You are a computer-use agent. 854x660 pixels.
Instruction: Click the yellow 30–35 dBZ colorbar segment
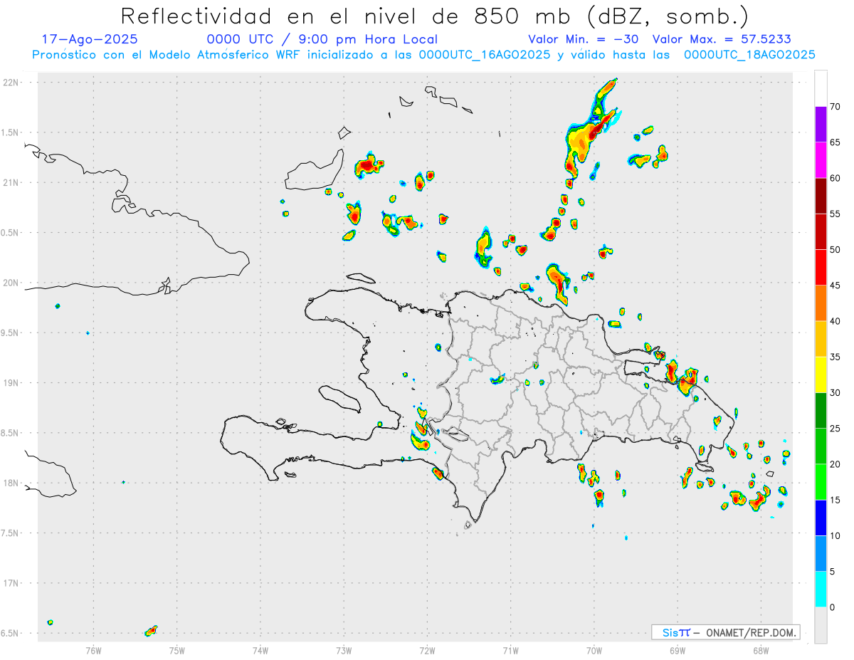pos(821,374)
